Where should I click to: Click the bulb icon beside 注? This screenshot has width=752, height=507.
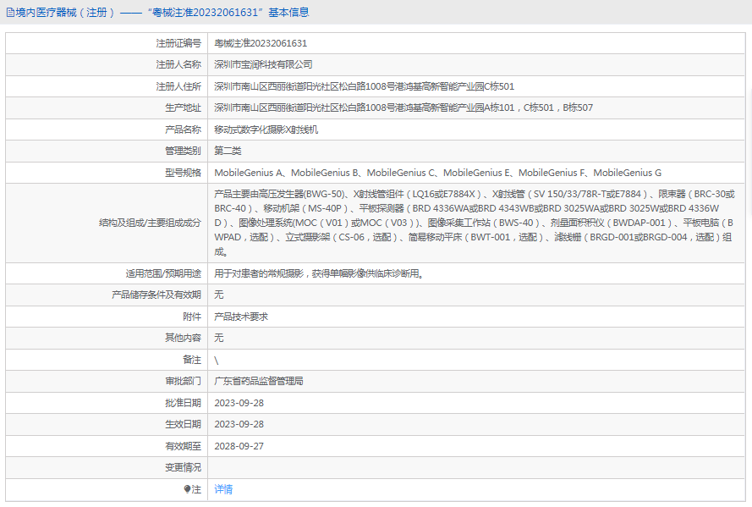[187, 488]
